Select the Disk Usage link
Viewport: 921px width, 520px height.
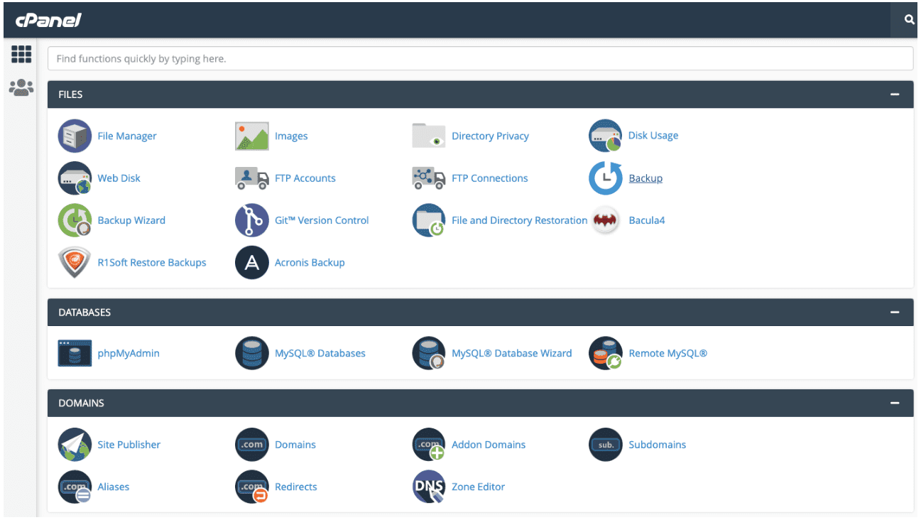coord(653,135)
